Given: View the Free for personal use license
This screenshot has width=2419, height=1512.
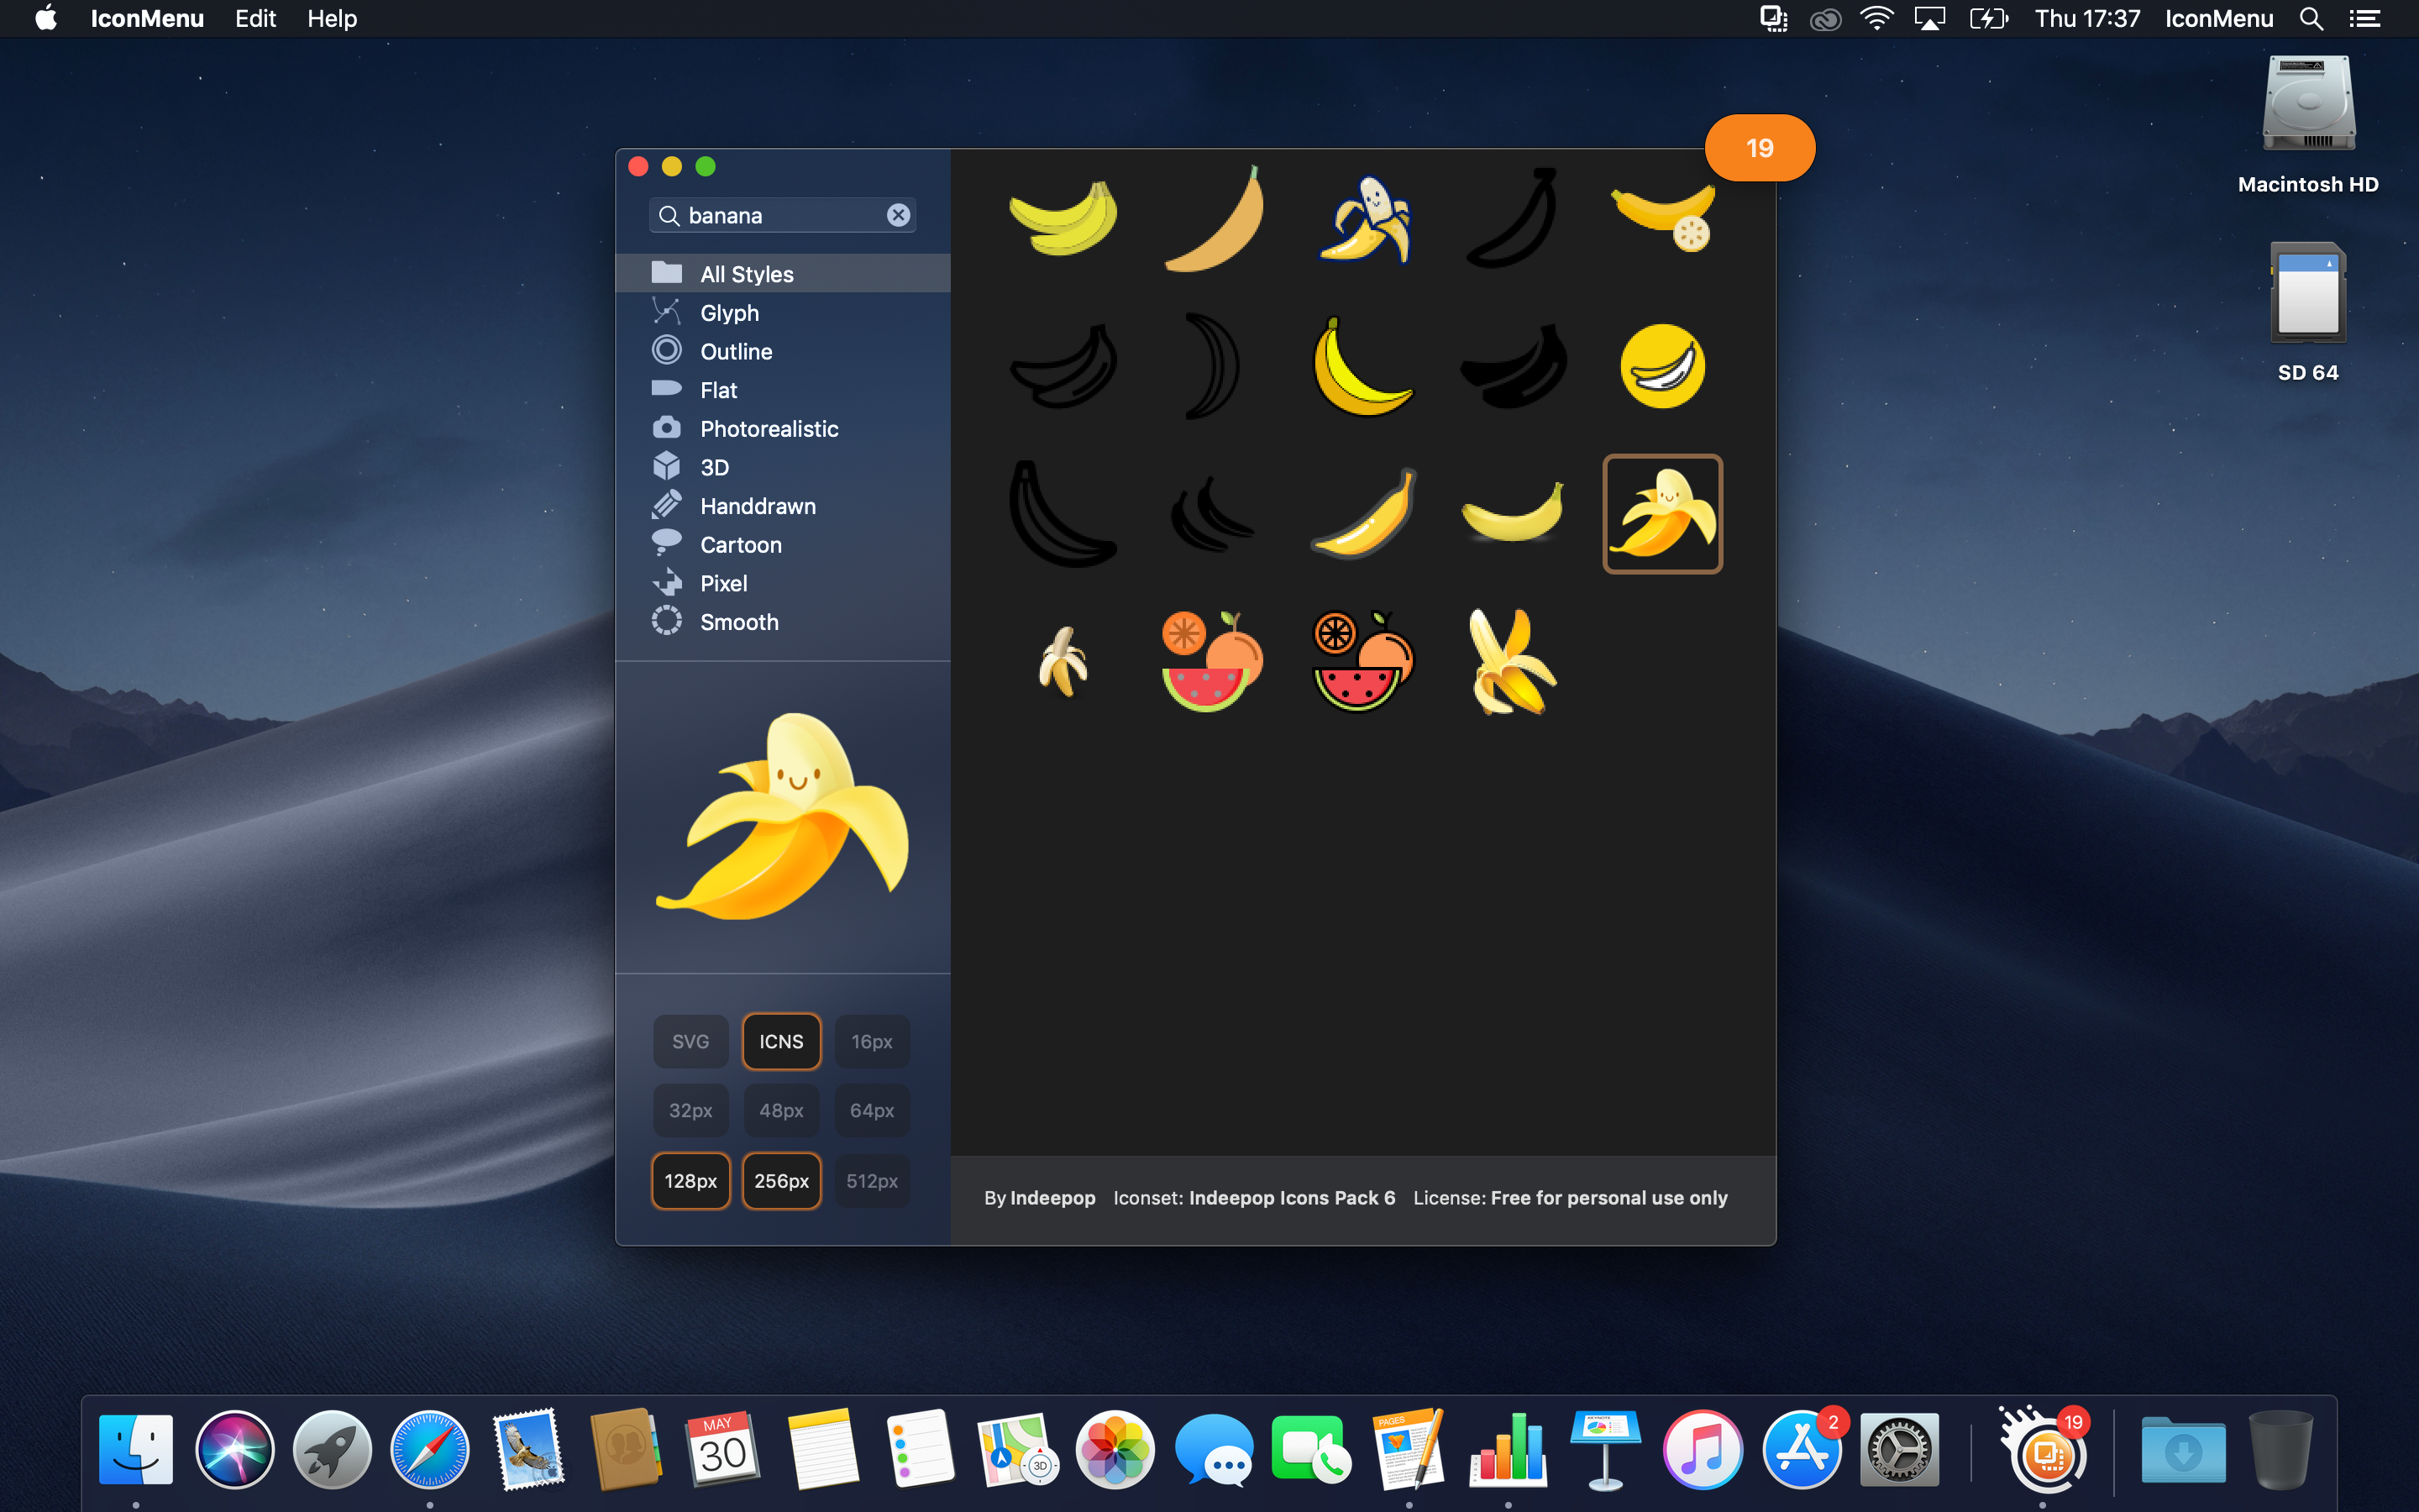Looking at the screenshot, I should point(1609,1198).
